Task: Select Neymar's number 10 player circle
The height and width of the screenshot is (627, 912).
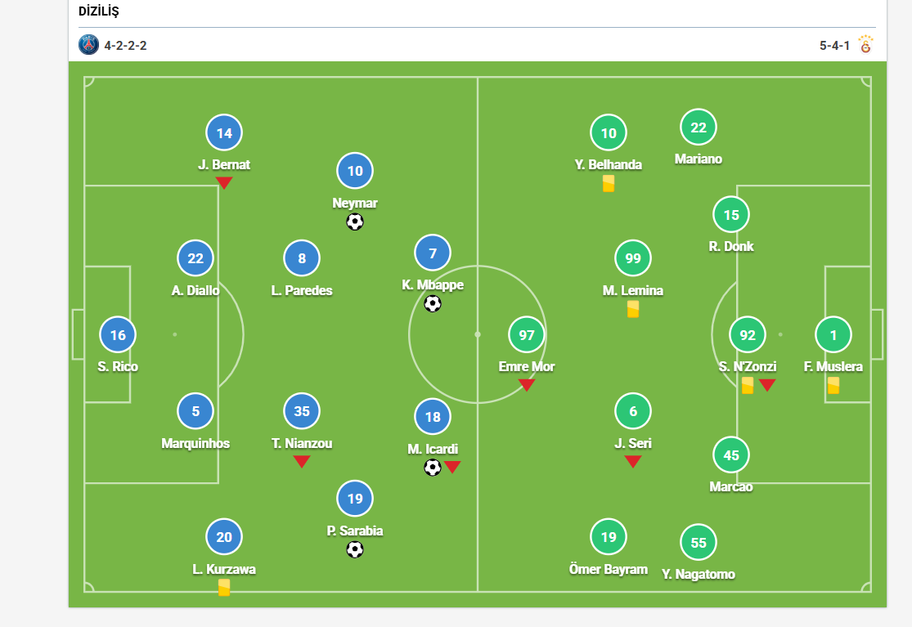Action: point(355,171)
